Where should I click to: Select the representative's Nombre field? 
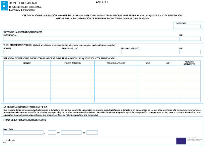pyautogui.click(x=32, y=52)
